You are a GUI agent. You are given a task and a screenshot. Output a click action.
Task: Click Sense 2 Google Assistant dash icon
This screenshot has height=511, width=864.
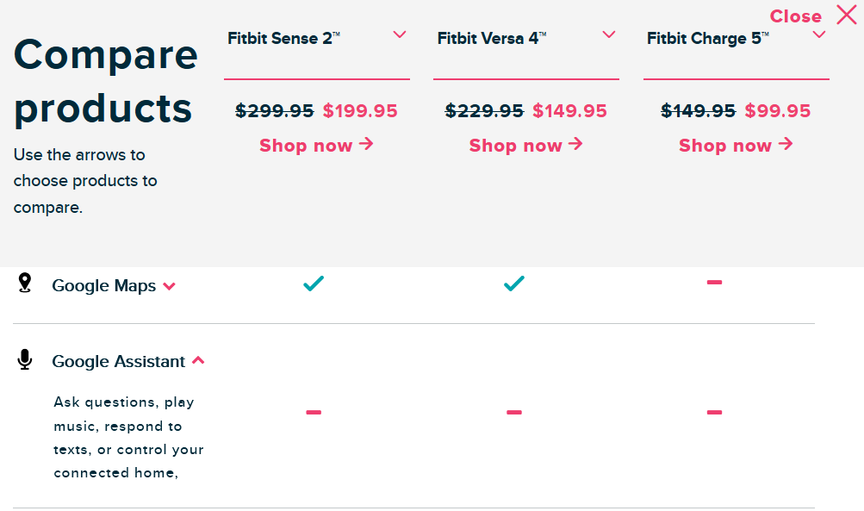(314, 412)
